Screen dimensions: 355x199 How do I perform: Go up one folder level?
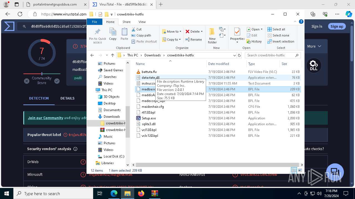click(x=112, y=55)
